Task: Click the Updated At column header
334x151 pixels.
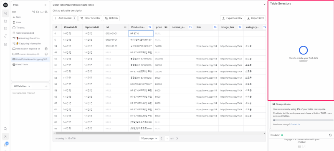Action: click(x=93, y=27)
